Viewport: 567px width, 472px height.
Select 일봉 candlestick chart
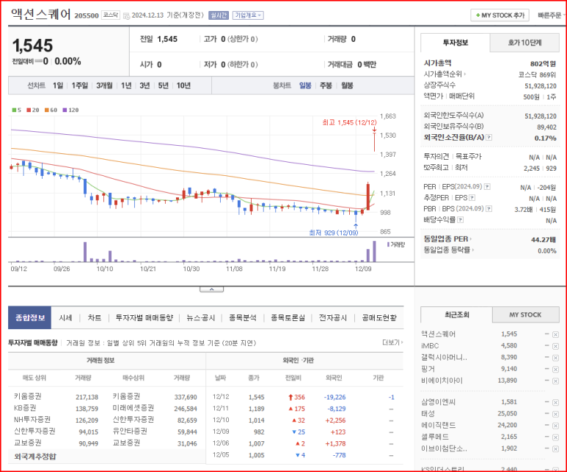[x=305, y=86]
